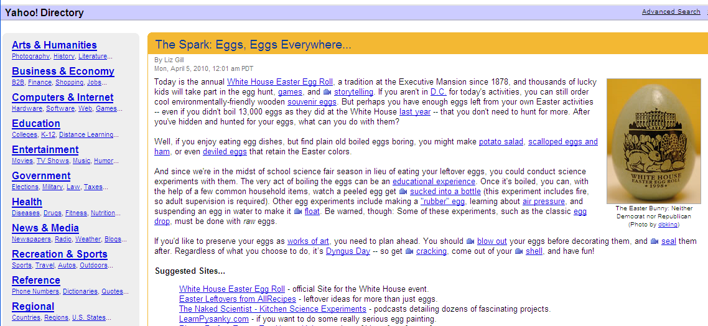This screenshot has width=708, height=326.
Task: Click photographer credit link "dbking"
Action: pos(668,225)
